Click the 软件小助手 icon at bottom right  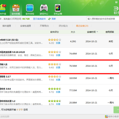click(x=106, y=116)
